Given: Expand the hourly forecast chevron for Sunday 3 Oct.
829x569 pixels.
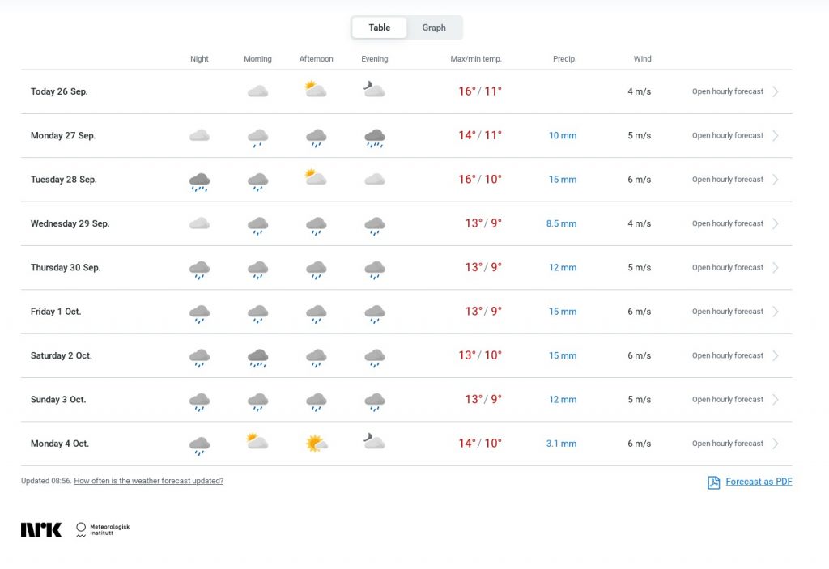Looking at the screenshot, I should tap(775, 400).
